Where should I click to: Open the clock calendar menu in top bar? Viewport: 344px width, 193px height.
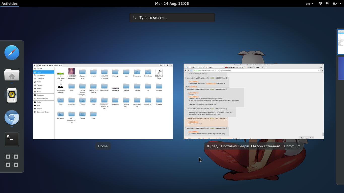point(172,4)
